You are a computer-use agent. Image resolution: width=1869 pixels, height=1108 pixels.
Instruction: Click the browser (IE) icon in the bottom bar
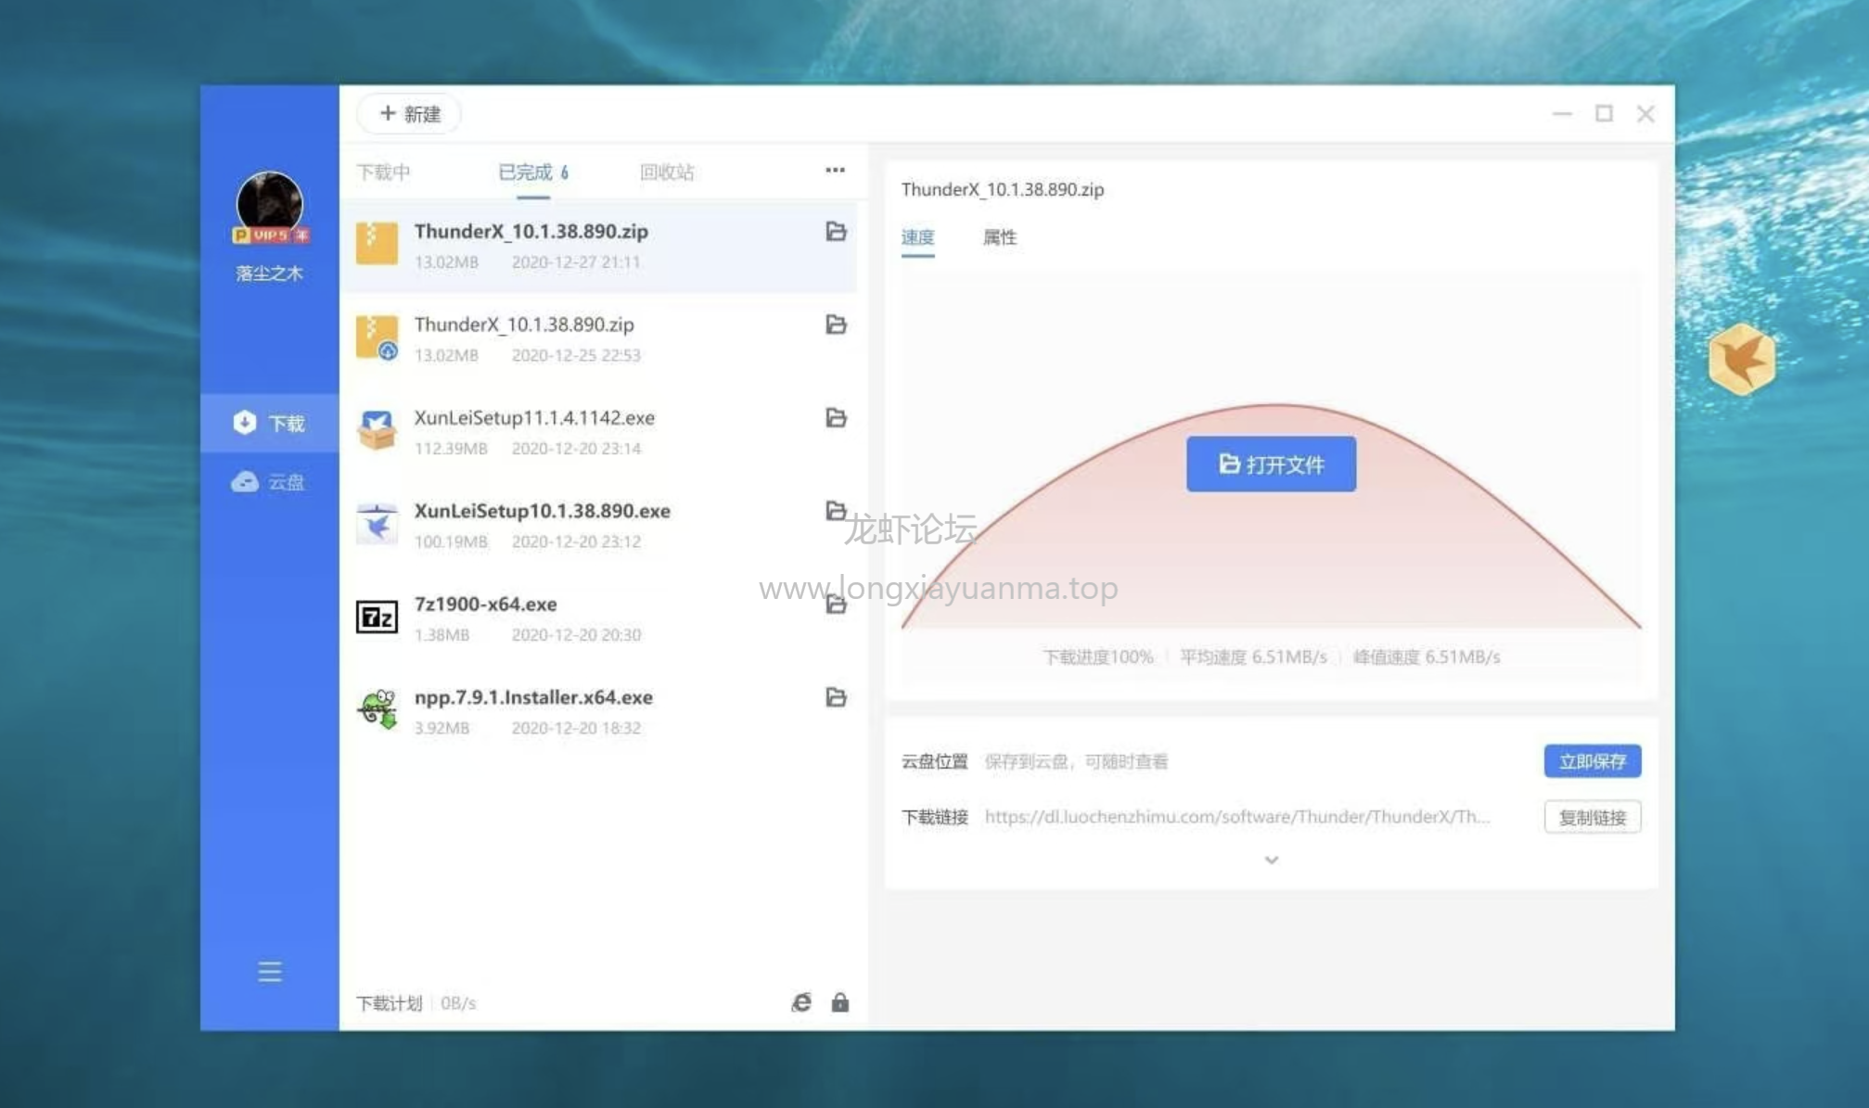[x=801, y=1002]
